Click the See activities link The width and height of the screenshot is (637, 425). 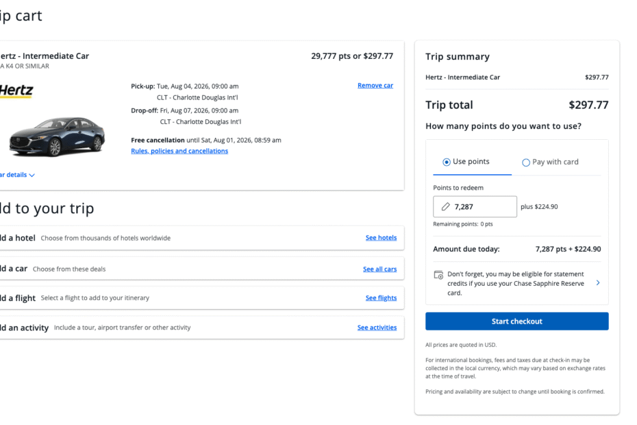point(377,328)
